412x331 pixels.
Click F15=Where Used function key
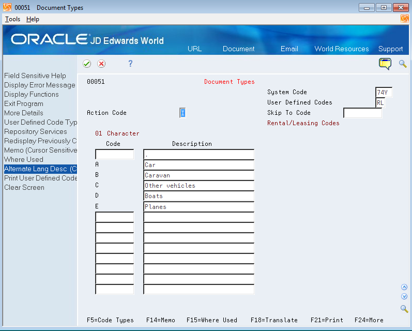pyautogui.click(x=212, y=320)
